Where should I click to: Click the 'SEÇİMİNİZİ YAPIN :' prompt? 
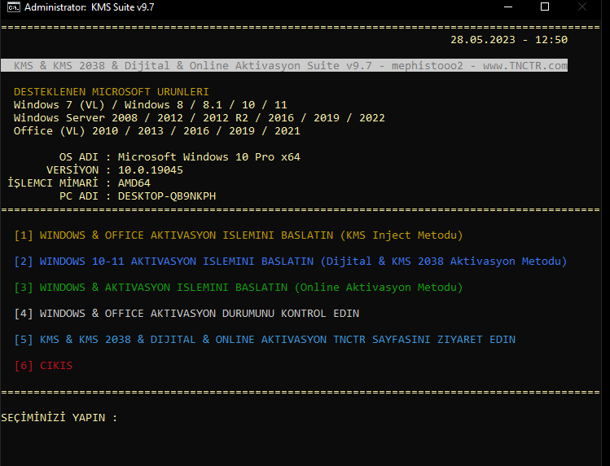(x=59, y=417)
